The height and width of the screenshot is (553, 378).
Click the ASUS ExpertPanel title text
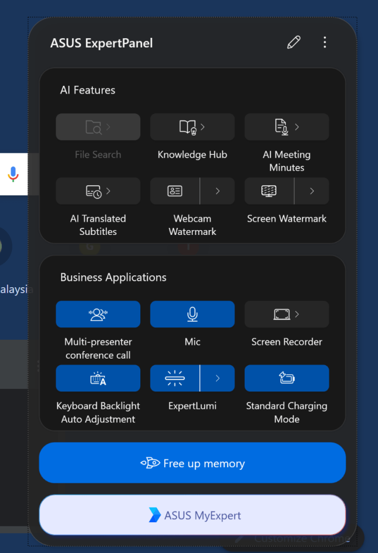coord(102,43)
